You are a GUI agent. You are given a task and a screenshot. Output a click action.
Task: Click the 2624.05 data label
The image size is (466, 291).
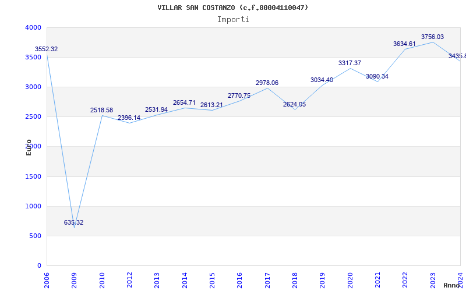pos(294,104)
